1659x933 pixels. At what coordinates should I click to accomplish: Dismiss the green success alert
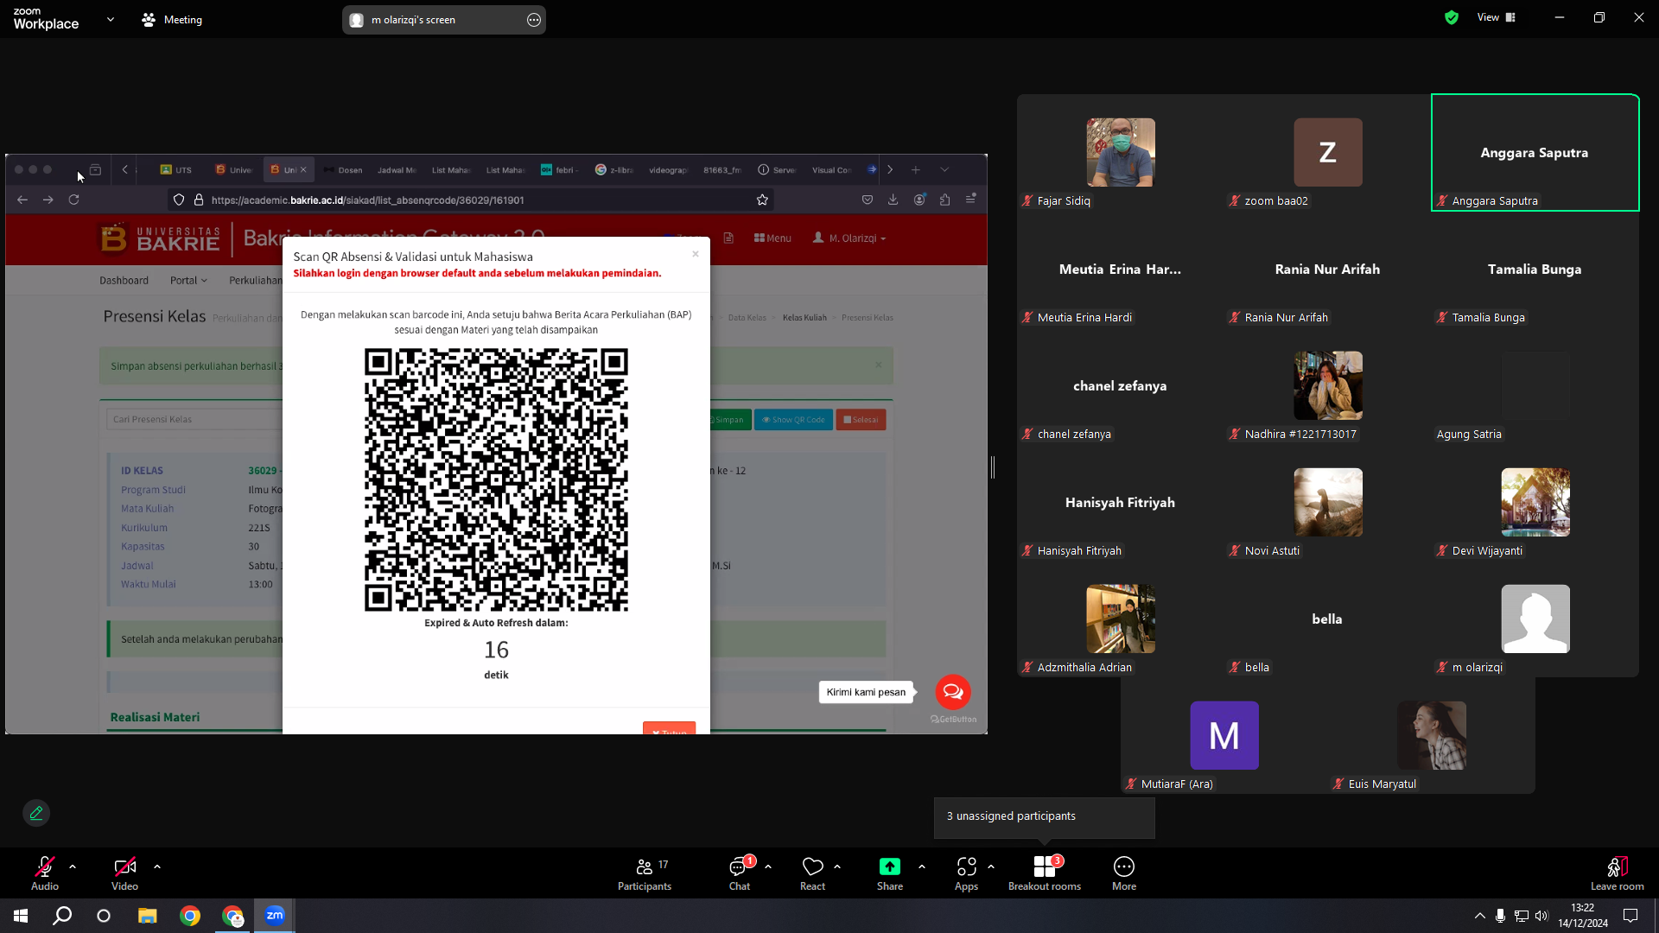(x=879, y=365)
